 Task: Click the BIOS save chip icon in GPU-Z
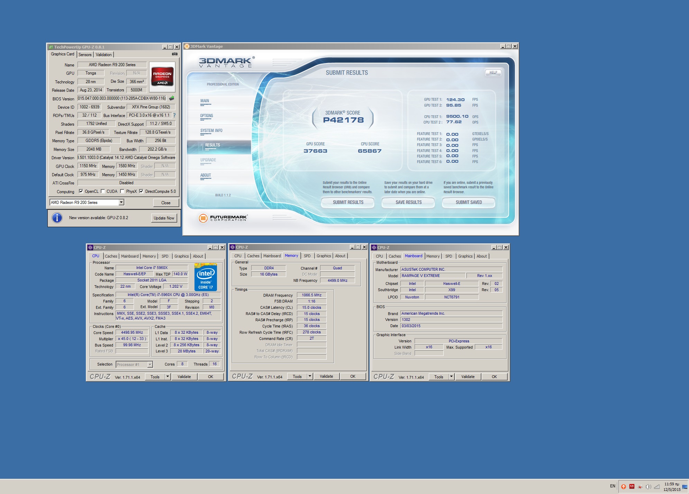(x=172, y=98)
